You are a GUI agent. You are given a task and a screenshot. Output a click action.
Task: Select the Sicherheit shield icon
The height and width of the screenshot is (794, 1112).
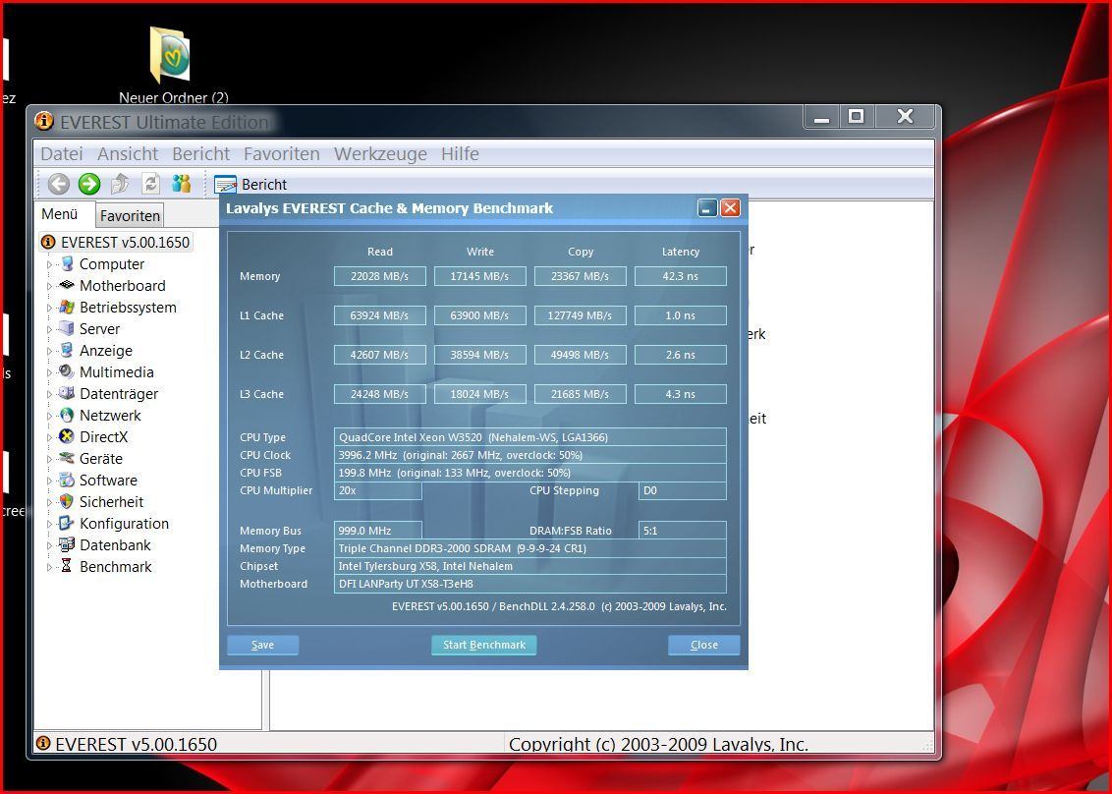[67, 502]
